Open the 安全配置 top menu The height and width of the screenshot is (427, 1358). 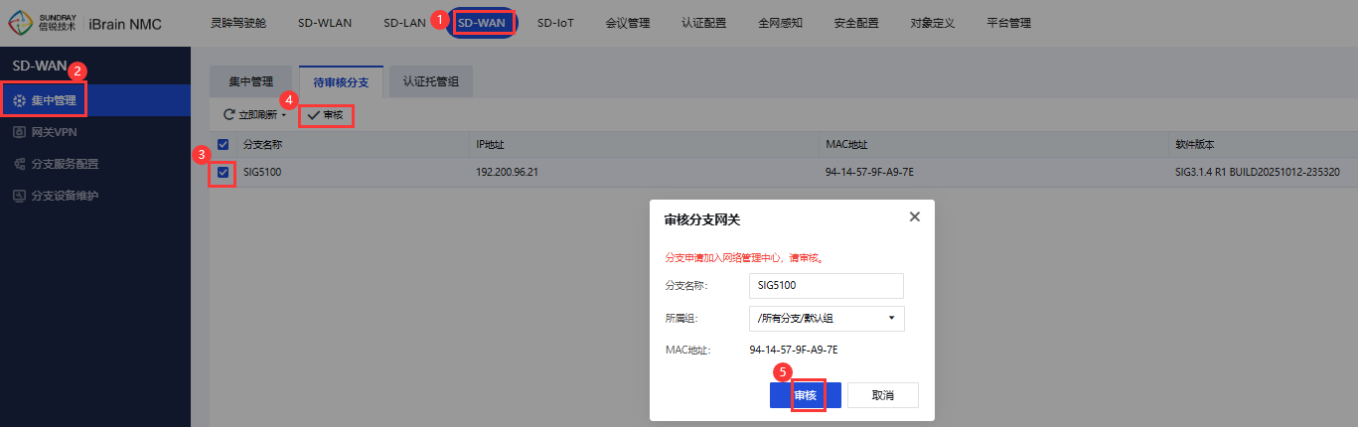point(855,23)
